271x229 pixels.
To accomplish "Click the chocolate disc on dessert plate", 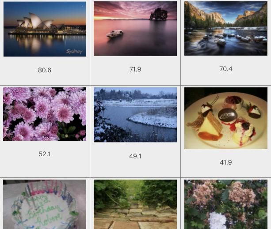I will point(227,115).
